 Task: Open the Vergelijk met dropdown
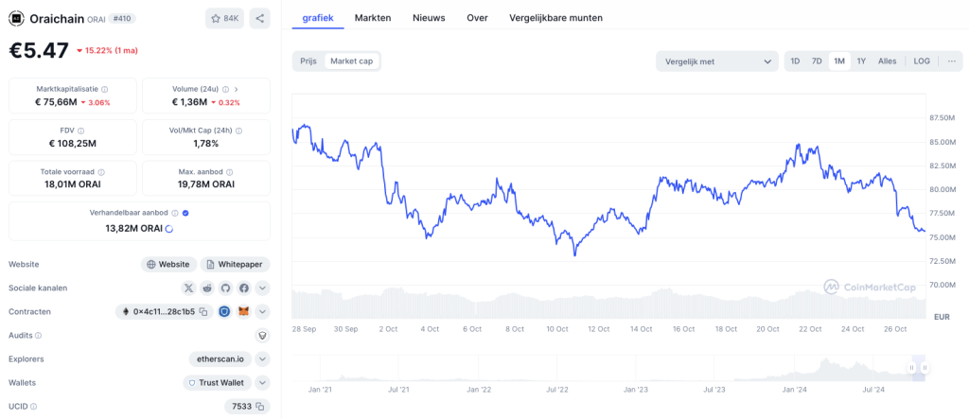pyautogui.click(x=717, y=61)
